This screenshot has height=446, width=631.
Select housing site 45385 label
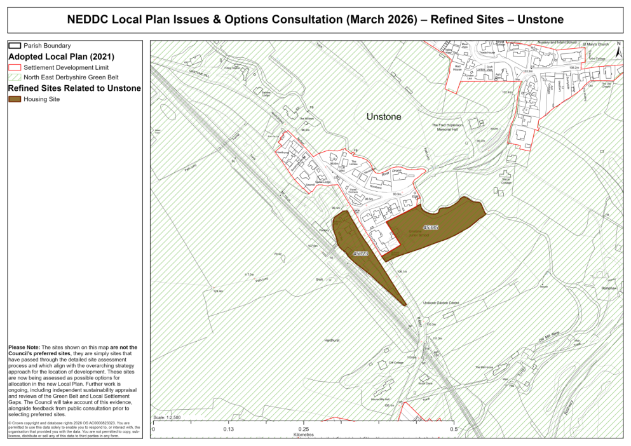pyautogui.click(x=430, y=227)
